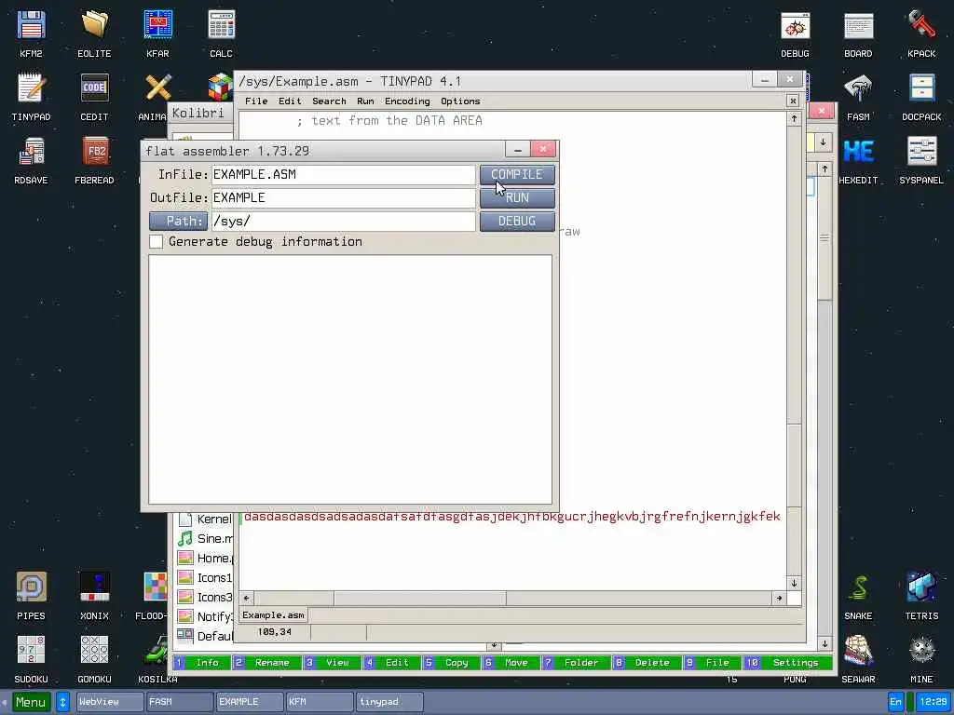Open the Edit menu in TINYPAD
Screen dimensions: 954x715
[290, 101]
